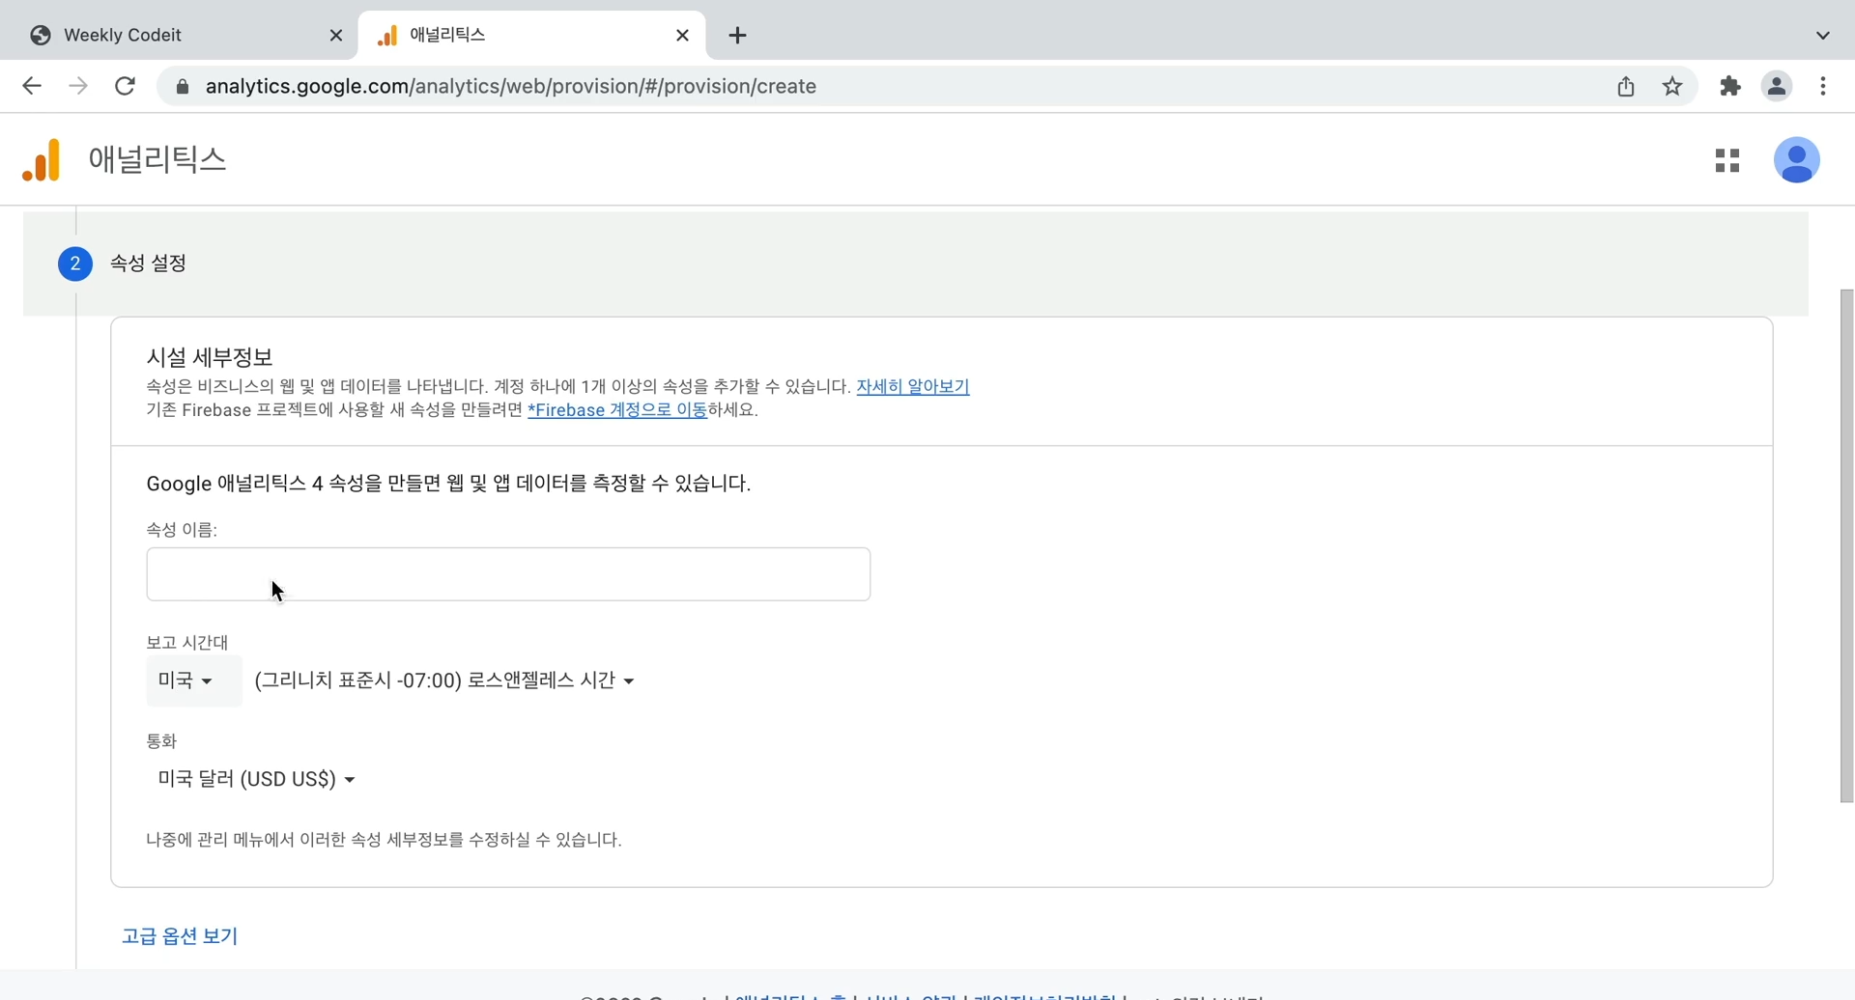Open the 미국 달러 currency dropdown
Viewport: 1855px width, 1000px height.
(x=257, y=779)
